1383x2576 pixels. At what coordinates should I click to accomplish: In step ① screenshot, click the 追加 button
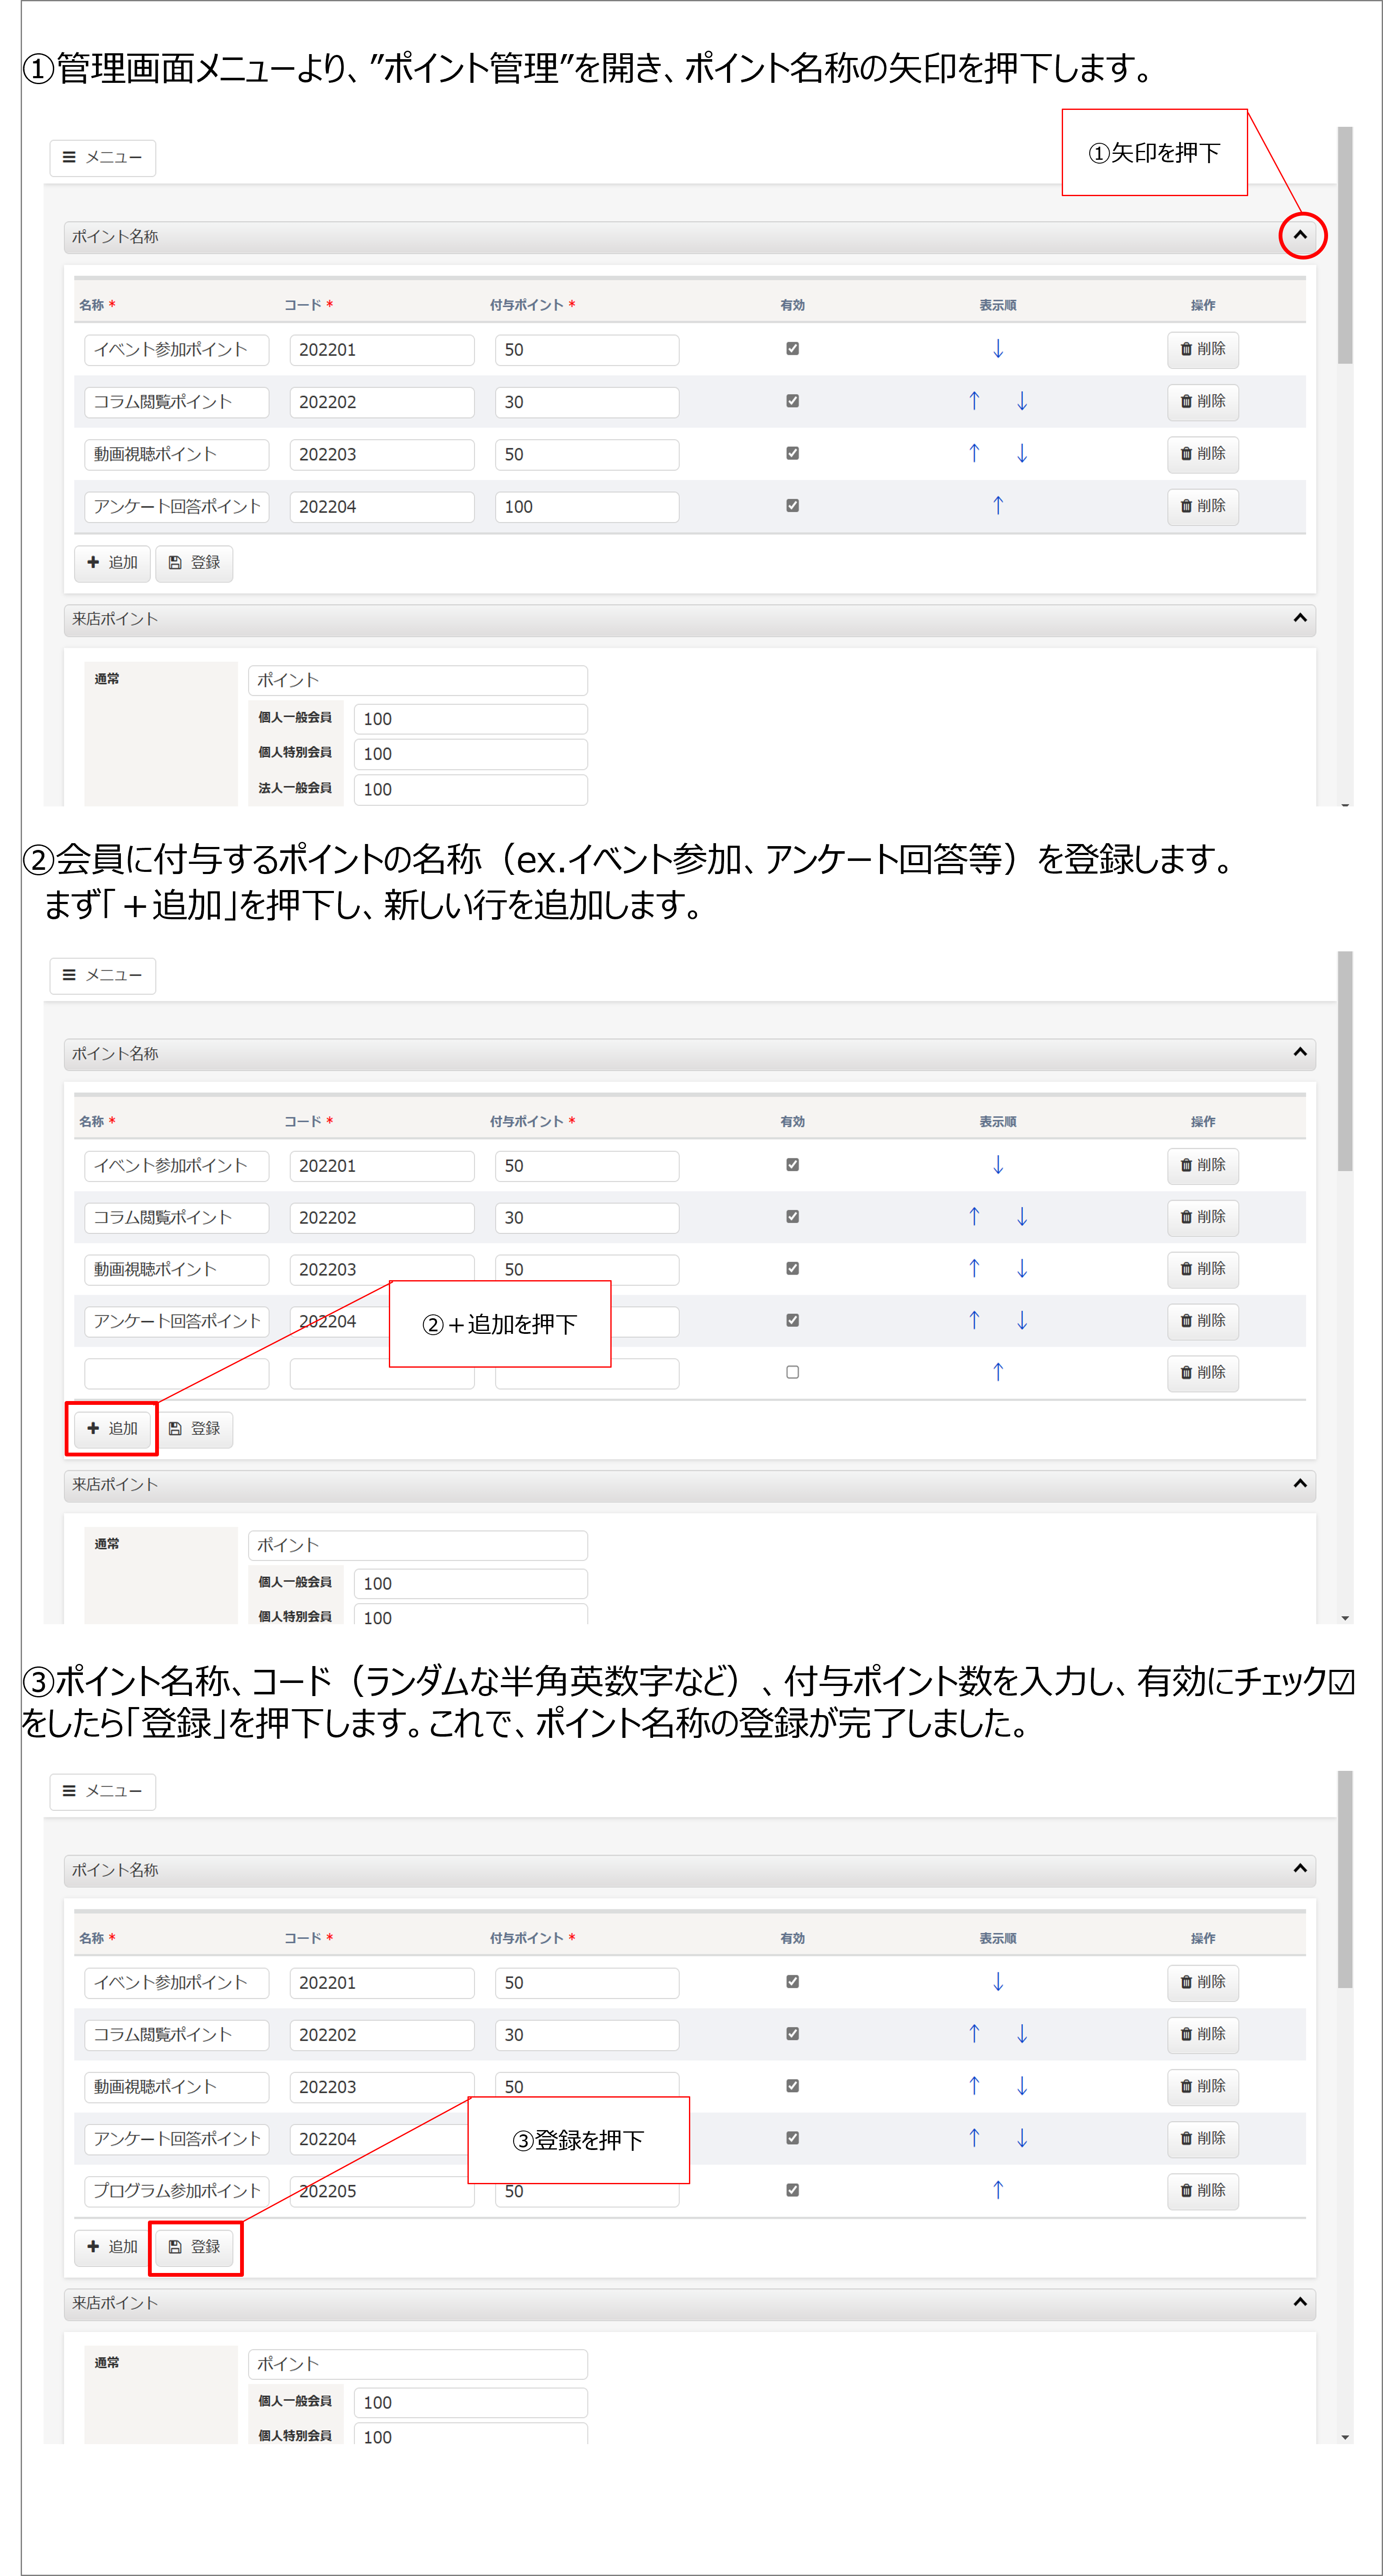pos(112,563)
